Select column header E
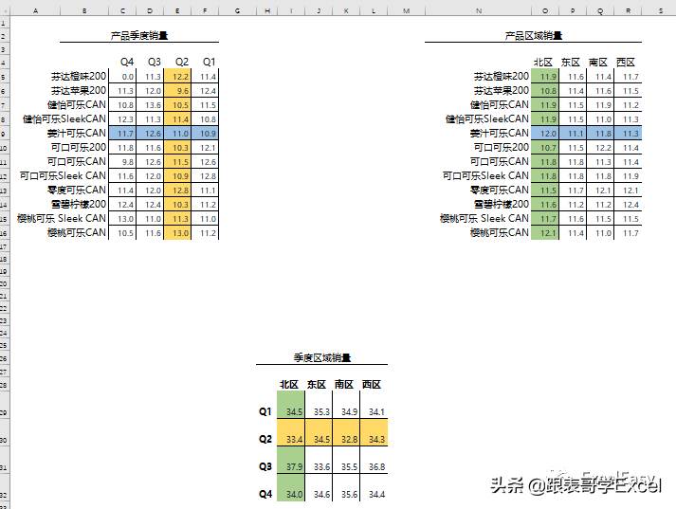 pyautogui.click(x=177, y=10)
